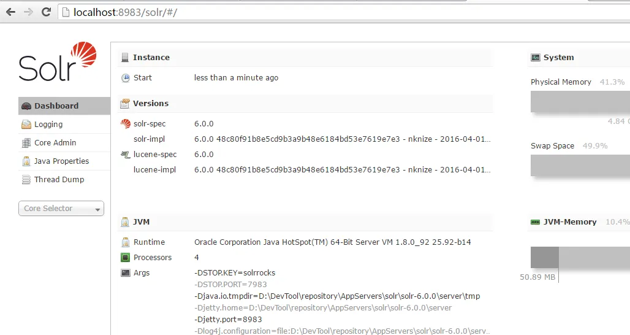
Task: Click the Solr logo
Action: click(x=58, y=61)
